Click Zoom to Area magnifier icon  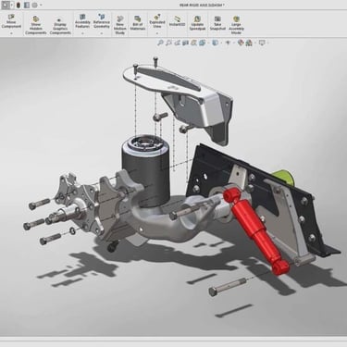click(168, 43)
